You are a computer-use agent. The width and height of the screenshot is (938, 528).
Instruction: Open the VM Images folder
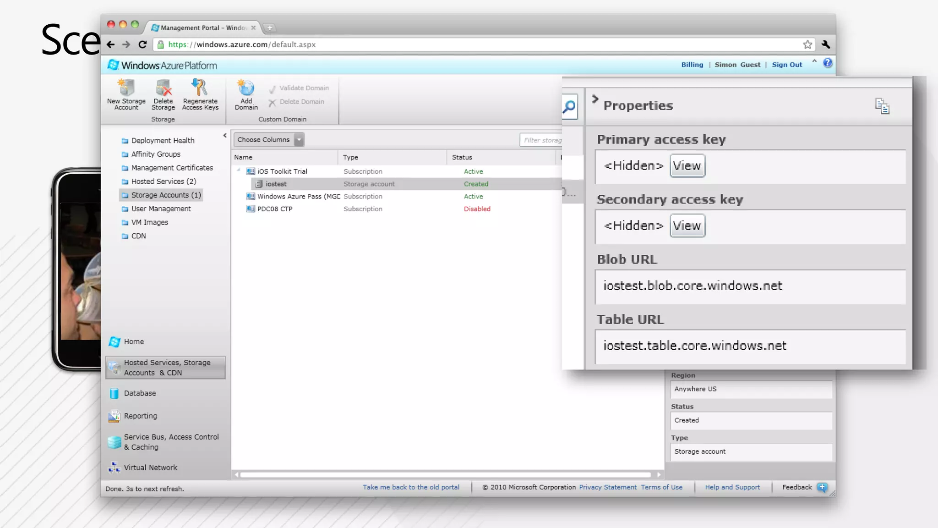[x=144, y=222]
